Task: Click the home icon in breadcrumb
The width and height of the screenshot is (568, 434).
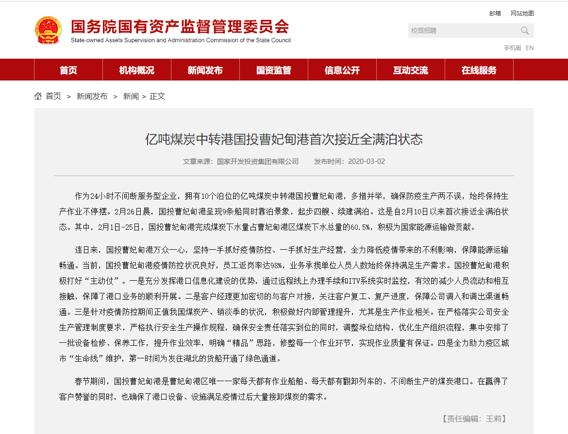Action: [x=38, y=96]
